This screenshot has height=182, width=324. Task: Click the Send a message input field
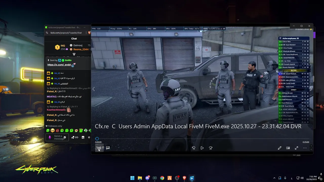pos(58,137)
